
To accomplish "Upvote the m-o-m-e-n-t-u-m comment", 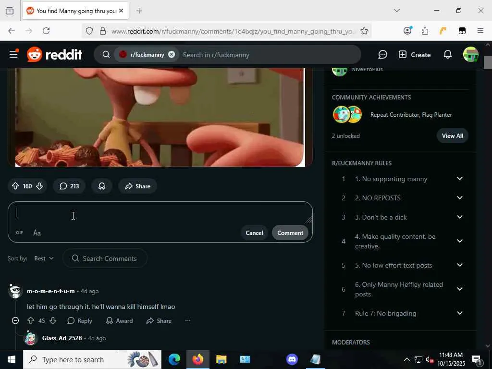I will point(31,320).
